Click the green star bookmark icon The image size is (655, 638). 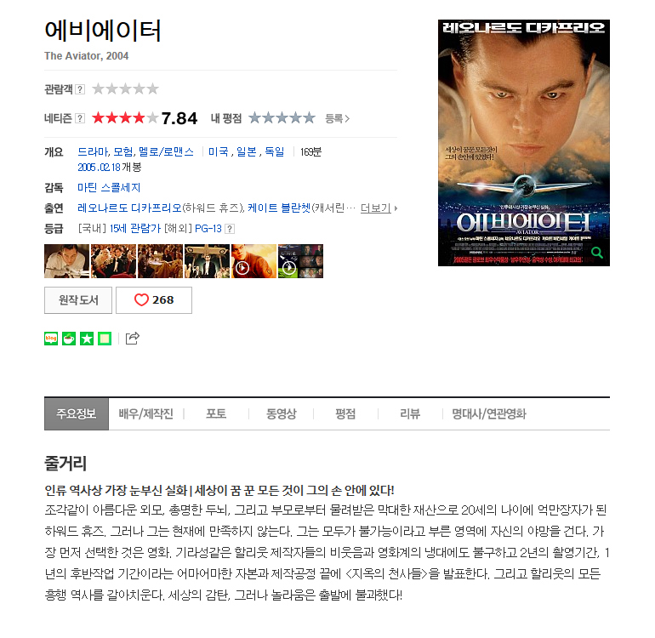[x=87, y=339]
